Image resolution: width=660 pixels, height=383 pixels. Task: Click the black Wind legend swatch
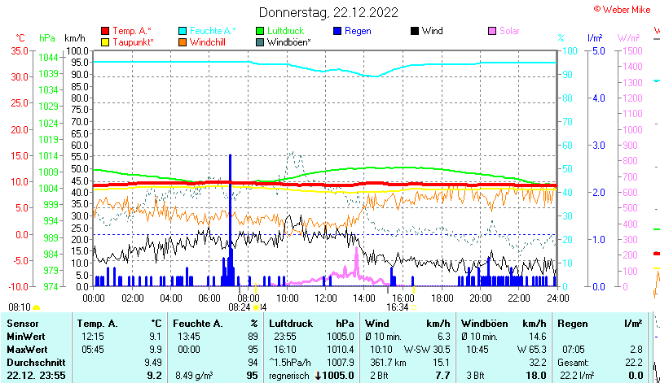[x=415, y=31]
